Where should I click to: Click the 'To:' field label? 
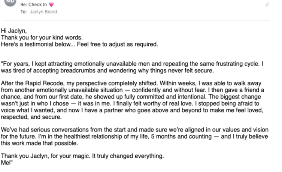click(24, 12)
